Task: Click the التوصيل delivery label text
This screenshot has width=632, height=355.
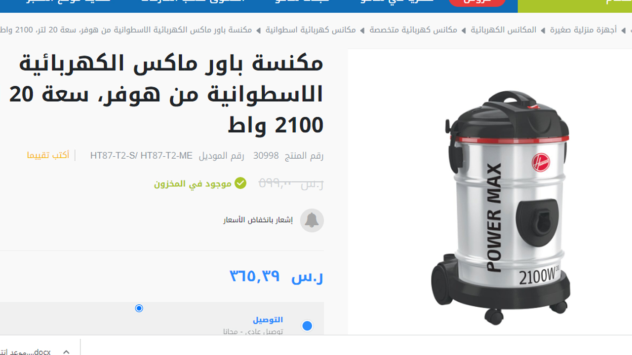Action: [x=268, y=319]
